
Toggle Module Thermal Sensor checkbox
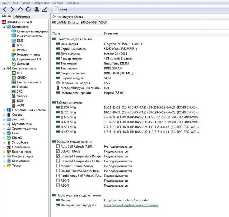tap(58, 166)
